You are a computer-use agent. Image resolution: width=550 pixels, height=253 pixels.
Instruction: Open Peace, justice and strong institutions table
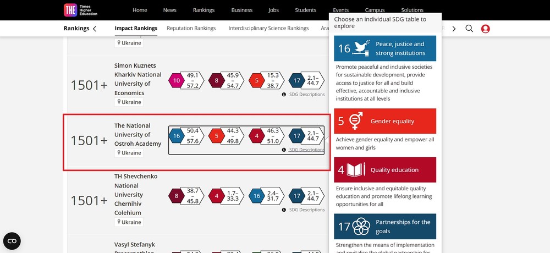(385, 48)
